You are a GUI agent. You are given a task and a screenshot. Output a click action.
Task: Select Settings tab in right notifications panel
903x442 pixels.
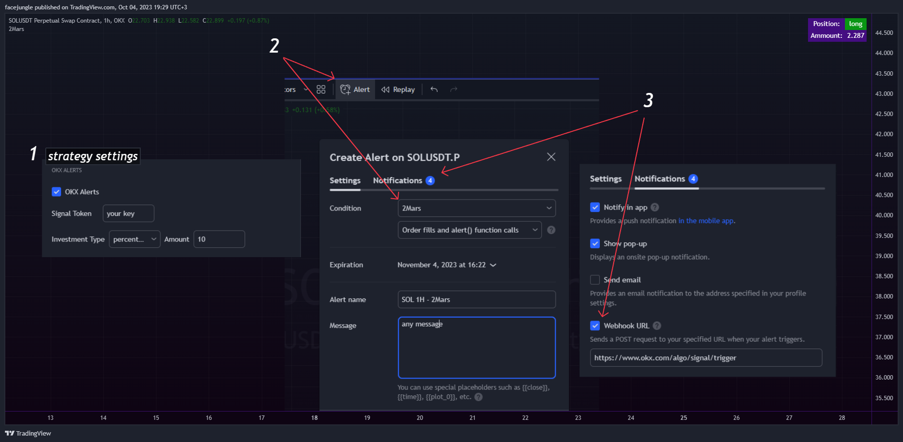pyautogui.click(x=606, y=179)
